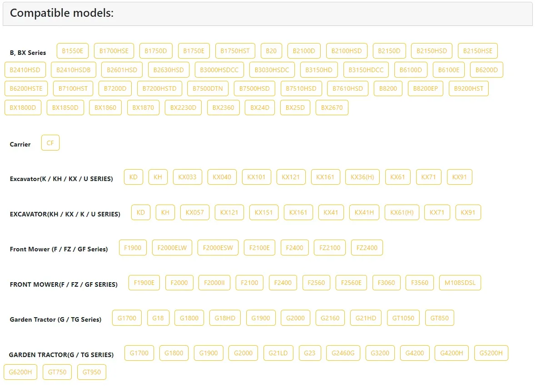
Task: Click the BX2670 model tag
Action: [332, 108]
